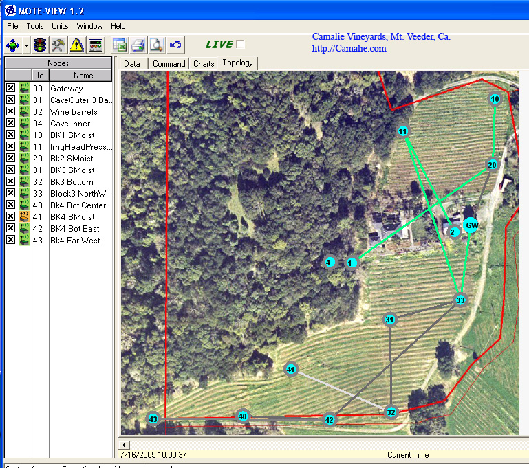Image resolution: width=529 pixels, height=468 pixels.
Task: Click the Name column header
Action: click(x=83, y=76)
